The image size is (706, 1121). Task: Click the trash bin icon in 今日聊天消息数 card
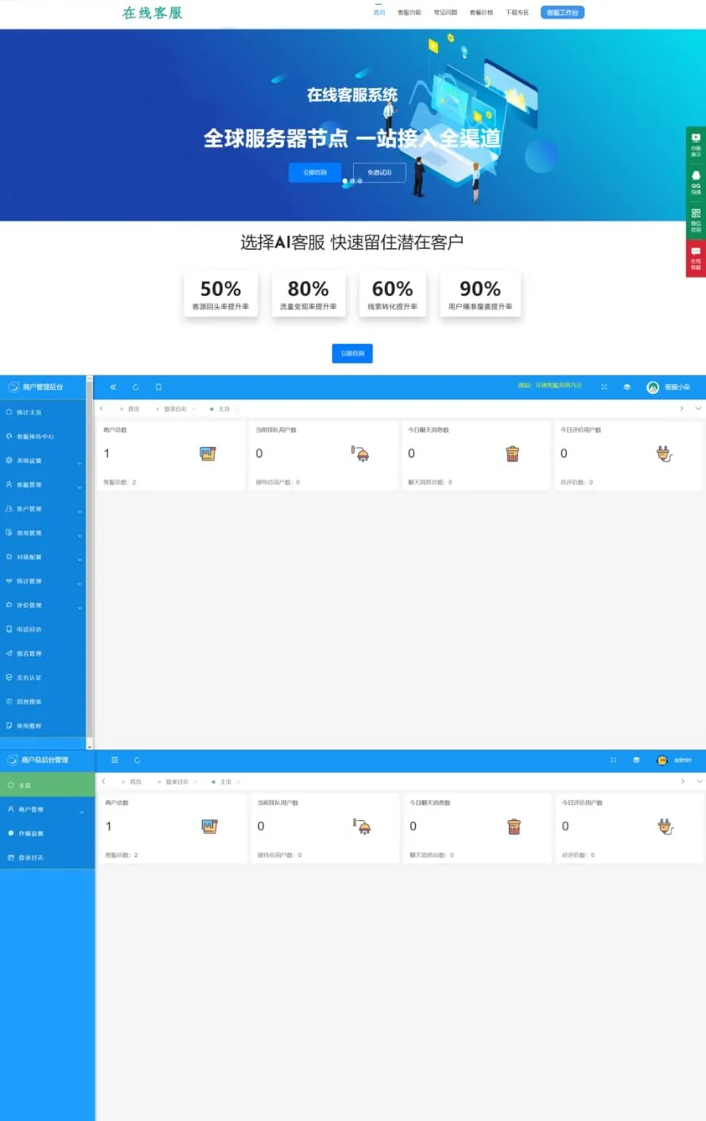[512, 453]
